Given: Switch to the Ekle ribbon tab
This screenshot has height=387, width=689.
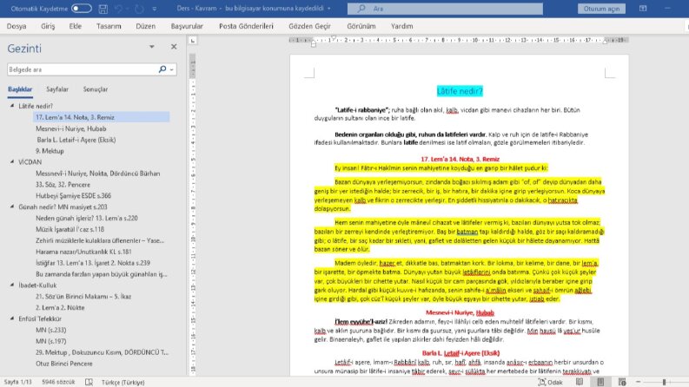Looking at the screenshot, I should tap(75, 26).
